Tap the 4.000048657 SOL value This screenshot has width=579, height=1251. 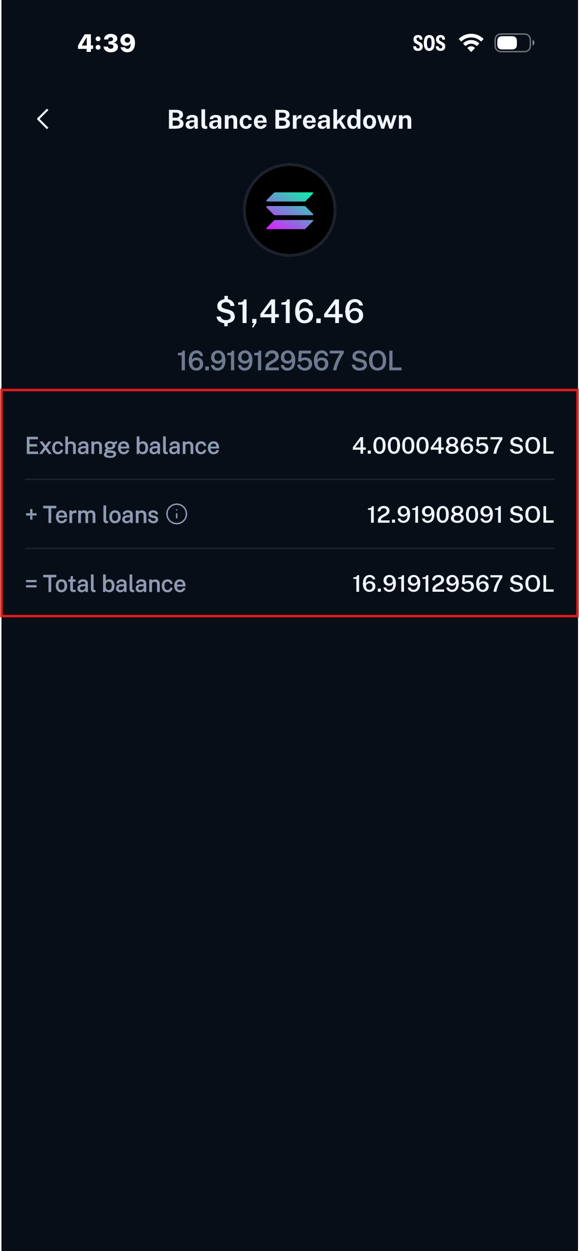[453, 446]
